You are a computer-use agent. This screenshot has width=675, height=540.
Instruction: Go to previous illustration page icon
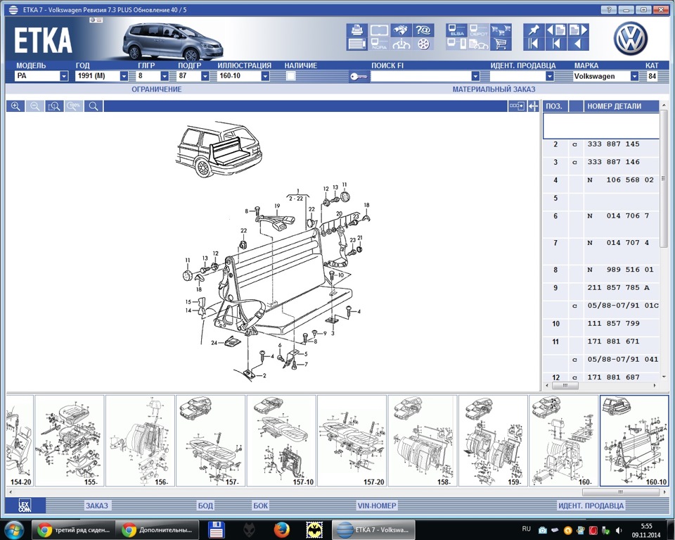pyautogui.click(x=555, y=30)
